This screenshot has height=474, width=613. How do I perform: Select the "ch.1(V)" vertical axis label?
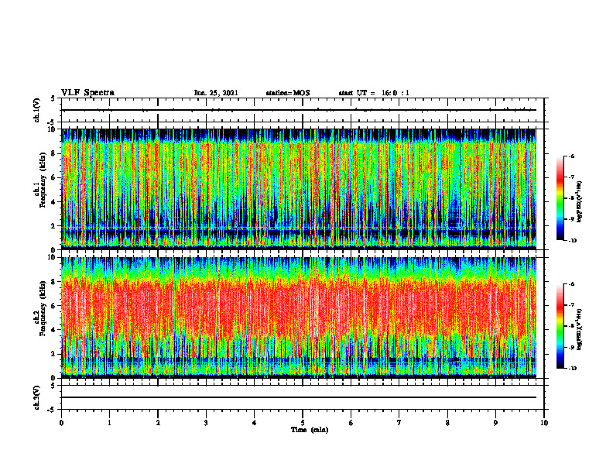36,110
